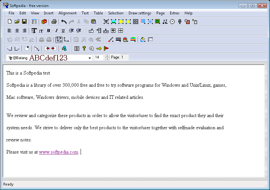The height and width of the screenshot is (190, 270).
Task: Follow the www.softpedia.com link
Action: [59, 152]
